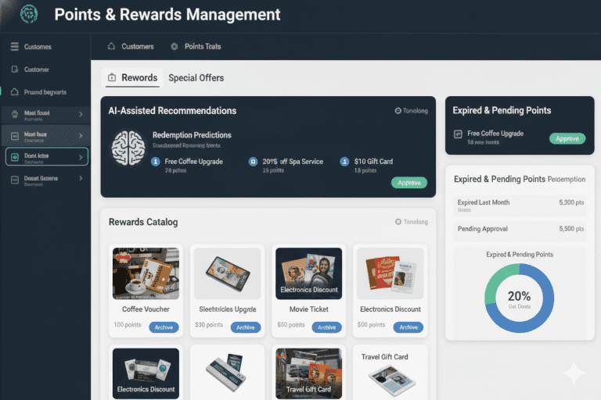Image resolution: width=601 pixels, height=400 pixels.
Task: Click the $10 Gift Card blue badge icon
Action: (x=344, y=162)
